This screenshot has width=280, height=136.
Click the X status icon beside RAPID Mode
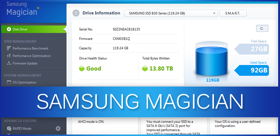tap(58, 129)
